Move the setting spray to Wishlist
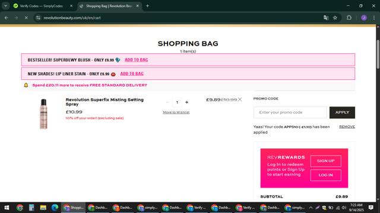The image size is (380, 213). (176, 112)
